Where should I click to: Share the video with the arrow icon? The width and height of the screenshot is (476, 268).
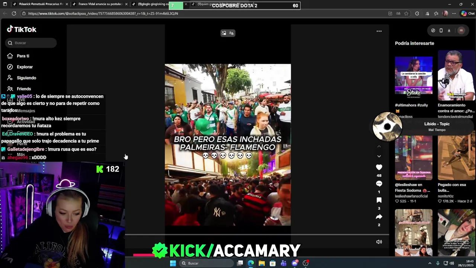click(x=379, y=217)
